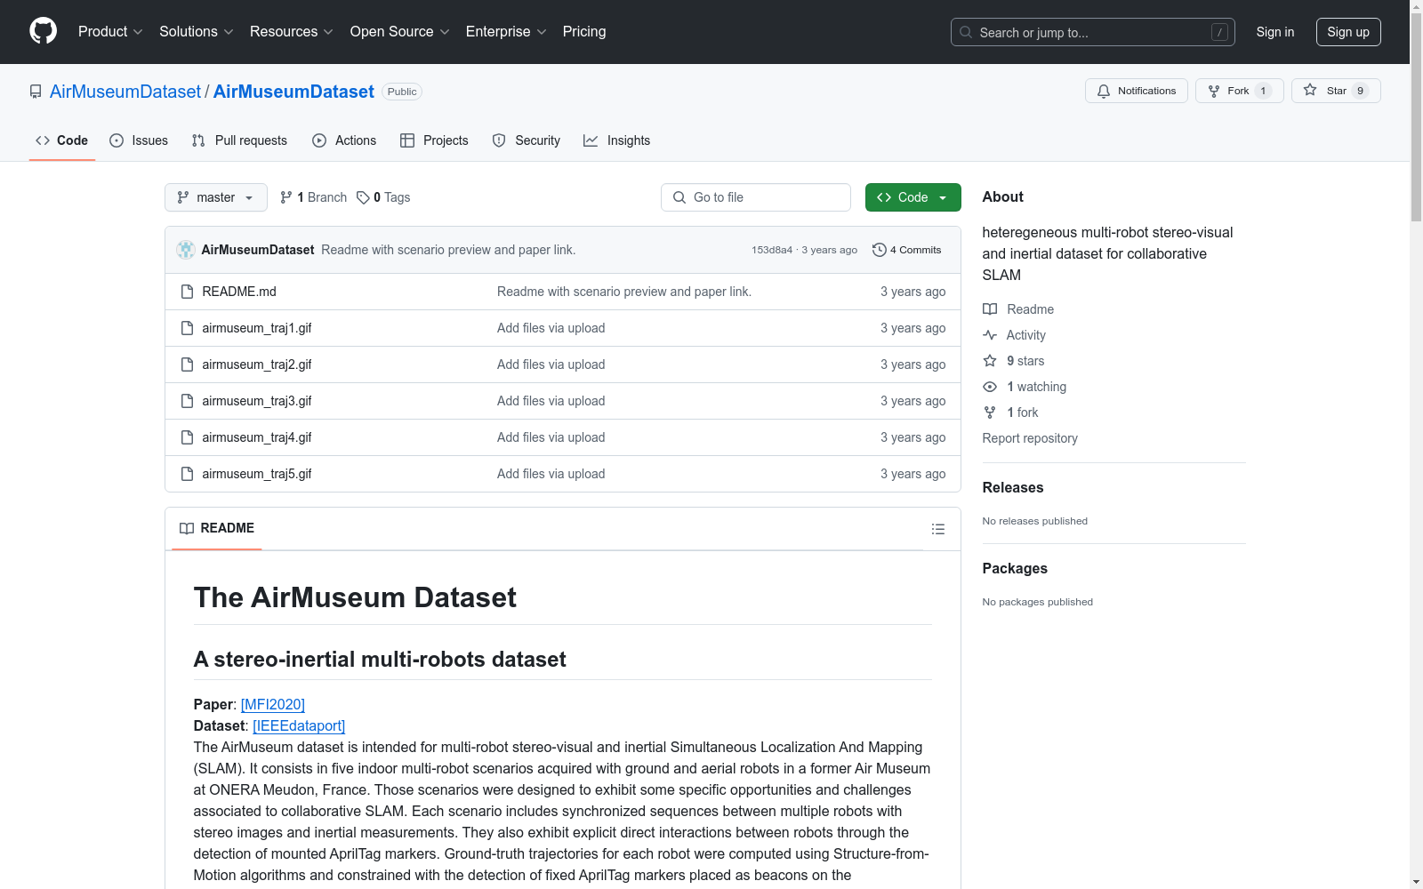View the 4 Commits history
Image resolution: width=1423 pixels, height=889 pixels.
[907, 250]
